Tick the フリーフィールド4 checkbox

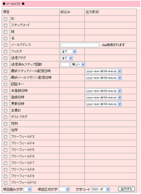[x=6, y=143]
